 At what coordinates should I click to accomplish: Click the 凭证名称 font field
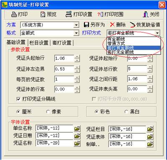click(x=54, y=143)
